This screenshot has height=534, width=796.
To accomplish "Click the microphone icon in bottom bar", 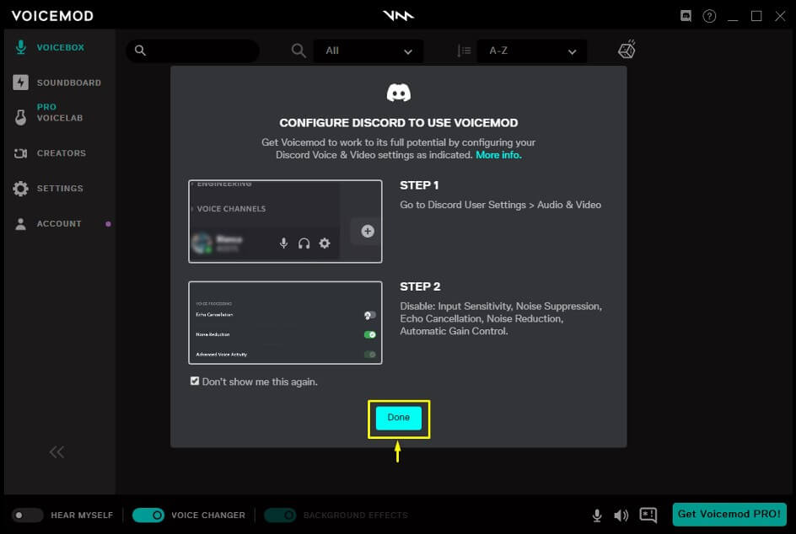I will click(x=597, y=515).
